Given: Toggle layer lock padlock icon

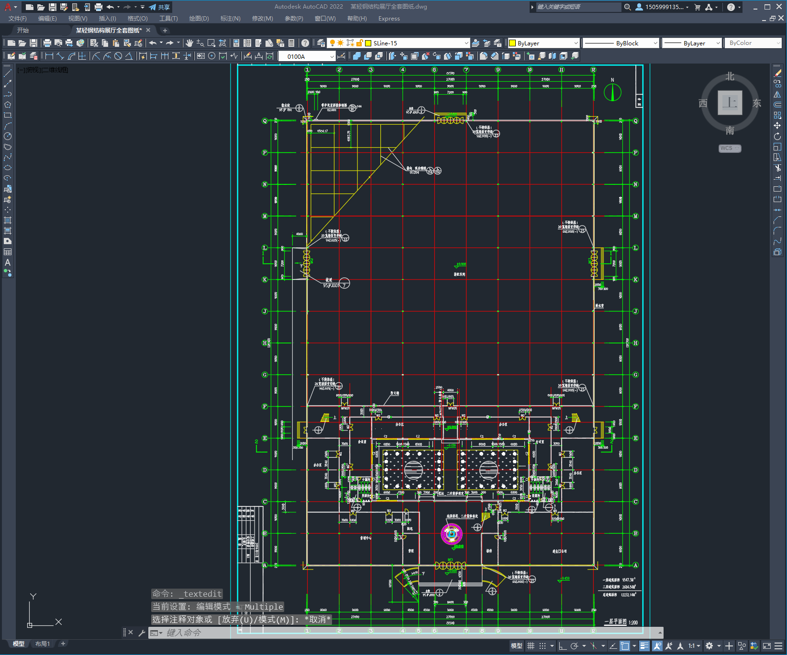Looking at the screenshot, I should tap(359, 43).
